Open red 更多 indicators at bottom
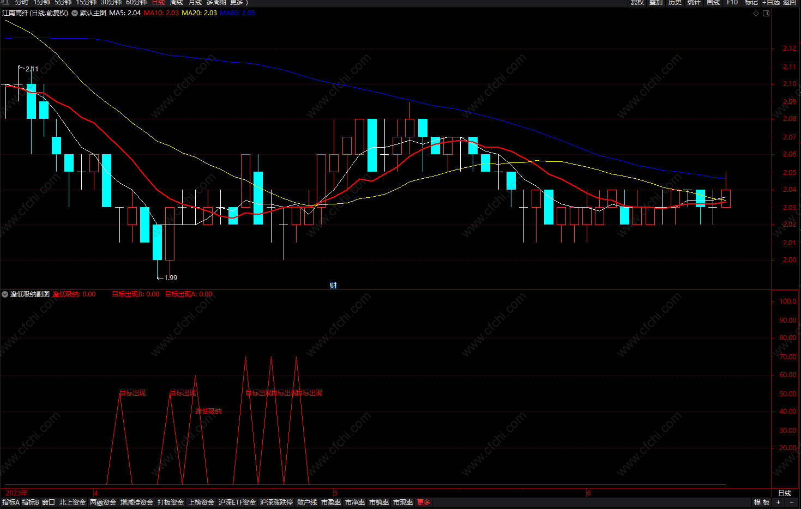Viewport: 801px width, 509px height. tap(424, 502)
